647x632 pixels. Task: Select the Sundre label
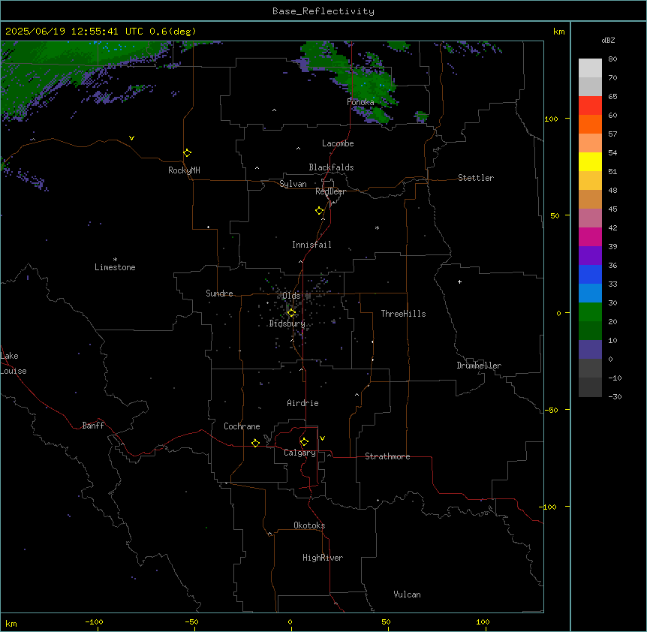219,293
